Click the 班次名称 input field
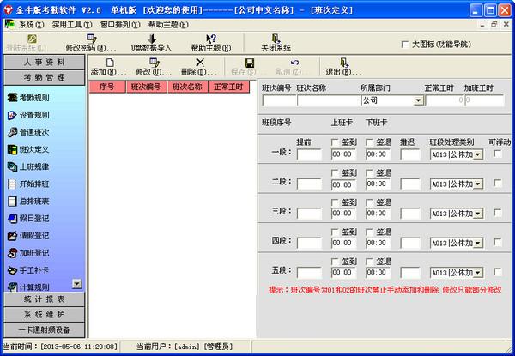 click(329, 100)
